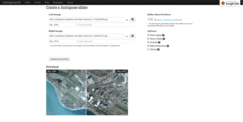The height and width of the screenshot is (122, 243).
Task: Click the help icon next to Animate
Action: pos(159,42)
